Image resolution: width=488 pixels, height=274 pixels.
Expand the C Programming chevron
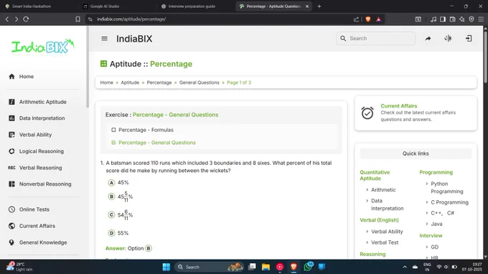[x=427, y=202]
